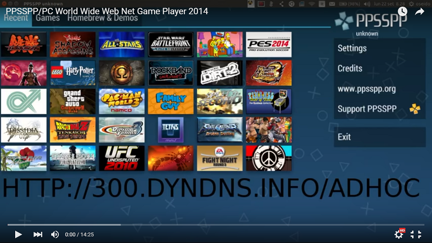
Task: Launch the orange scorpion artwork tile
Action: (x=171, y=158)
